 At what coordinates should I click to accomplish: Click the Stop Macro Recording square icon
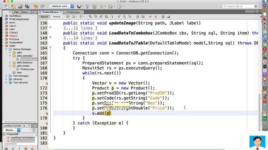click(x=156, y=17)
